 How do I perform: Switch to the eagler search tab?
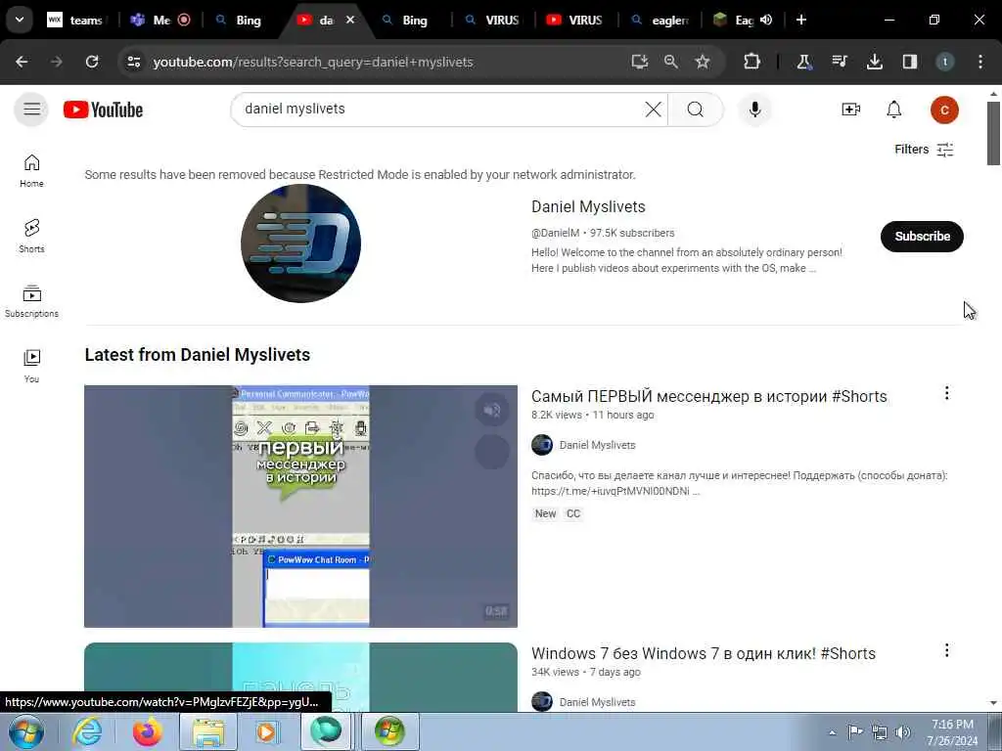(660, 21)
